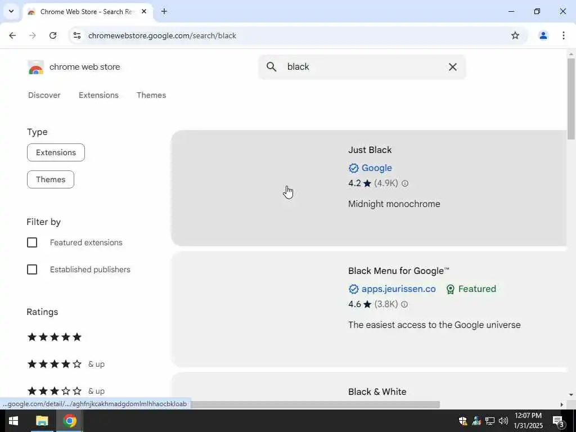576x432 pixels.
Task: Click the network icon in system tray
Action: (490, 421)
